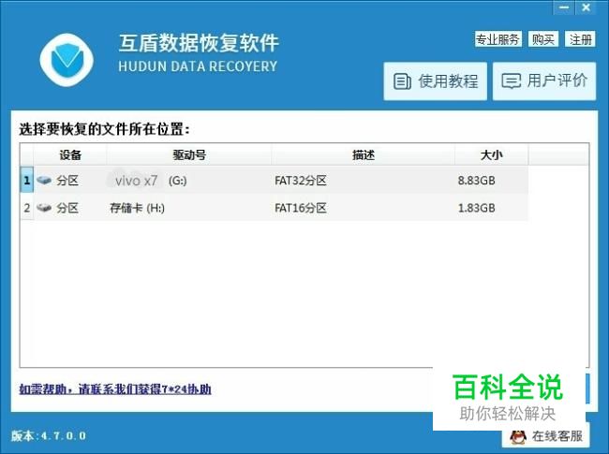609x454 pixels.
Task: Click the 版本:4.7.0.0 version label
Action: click(49, 436)
